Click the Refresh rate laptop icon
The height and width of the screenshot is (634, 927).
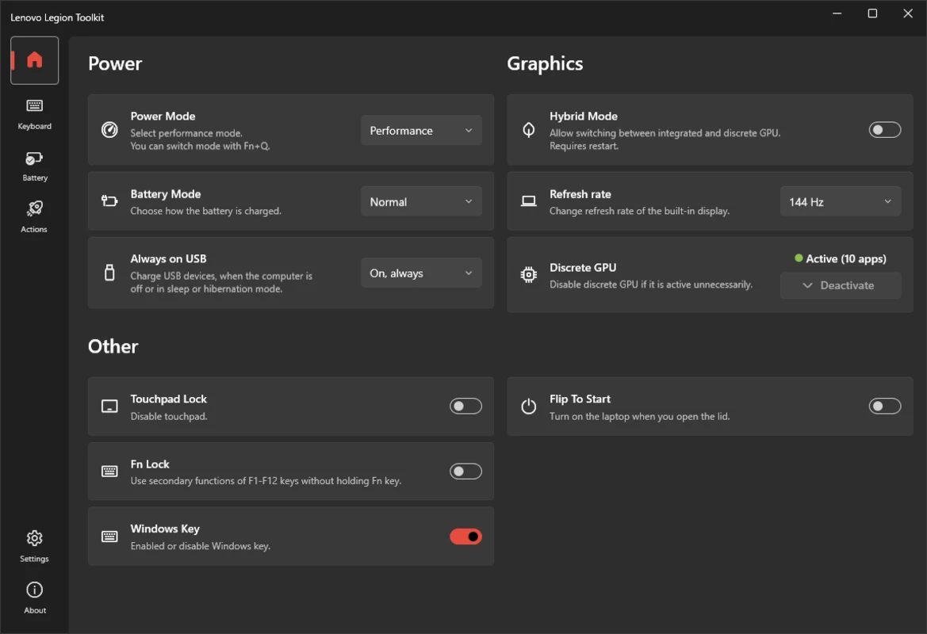click(x=529, y=201)
